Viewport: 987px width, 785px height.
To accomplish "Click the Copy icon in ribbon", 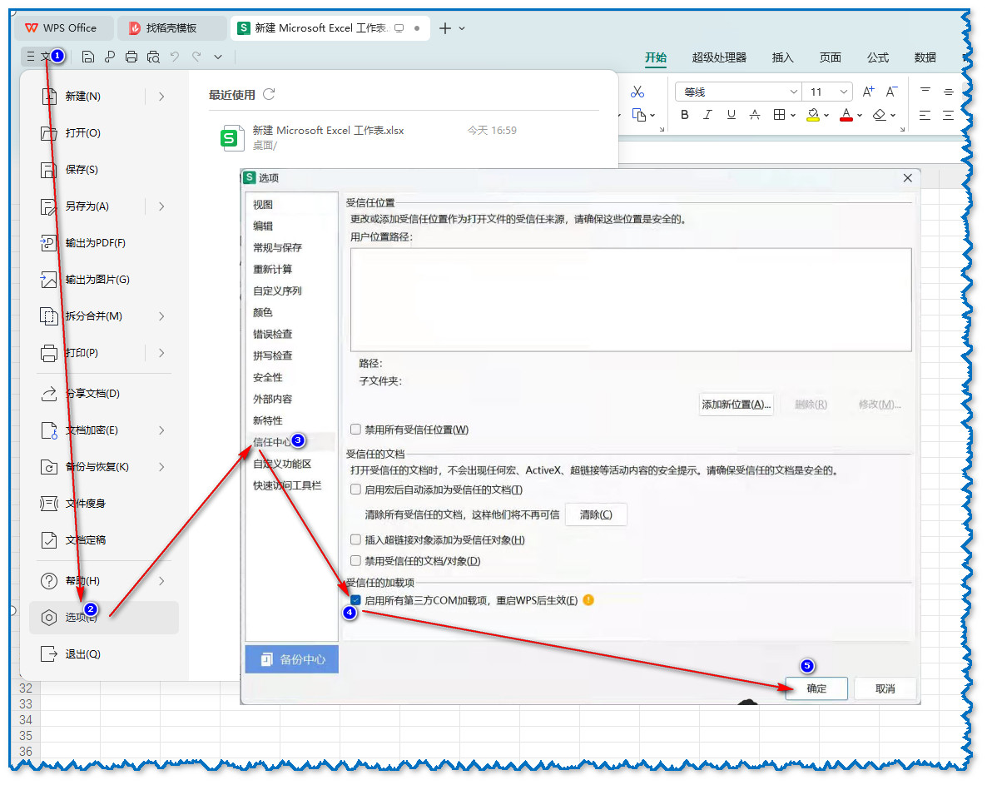I will [x=639, y=115].
